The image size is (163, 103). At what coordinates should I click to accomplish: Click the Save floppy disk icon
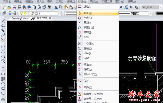[x=14, y=7]
